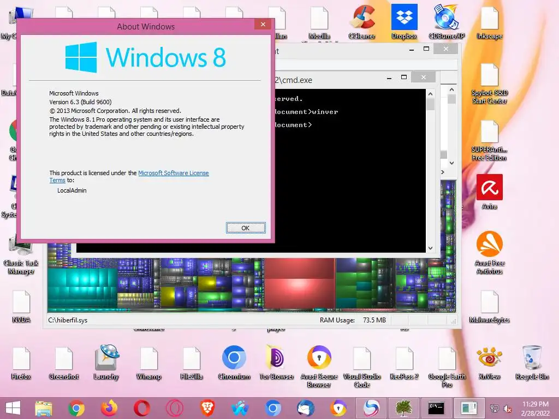Open the muted volume tray icon

click(x=508, y=409)
